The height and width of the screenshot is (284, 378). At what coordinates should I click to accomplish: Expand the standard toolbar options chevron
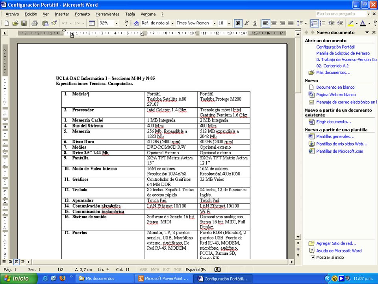[126, 23]
